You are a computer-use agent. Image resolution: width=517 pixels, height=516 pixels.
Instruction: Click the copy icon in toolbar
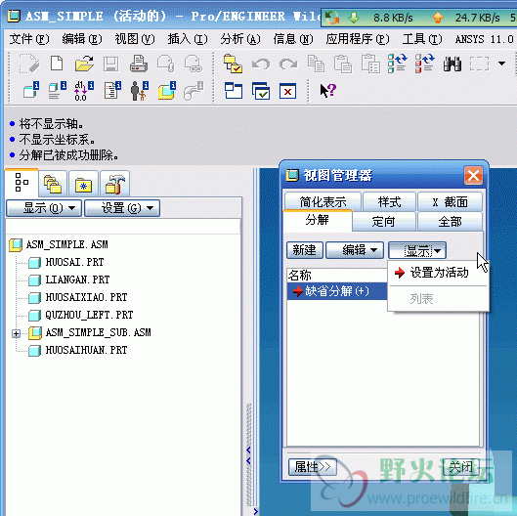316,64
